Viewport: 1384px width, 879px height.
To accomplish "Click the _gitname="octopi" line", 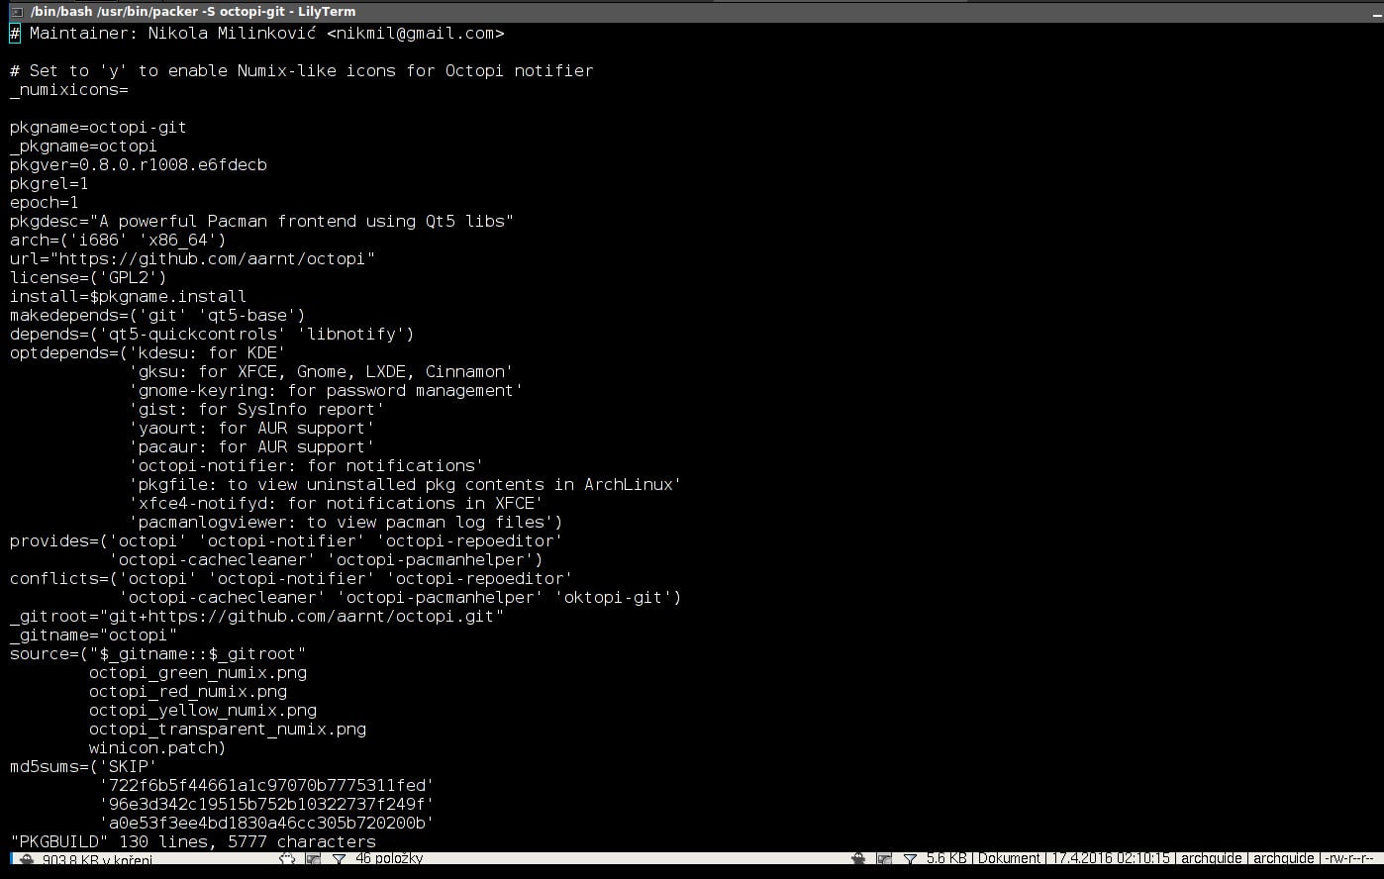I will pos(93,635).
